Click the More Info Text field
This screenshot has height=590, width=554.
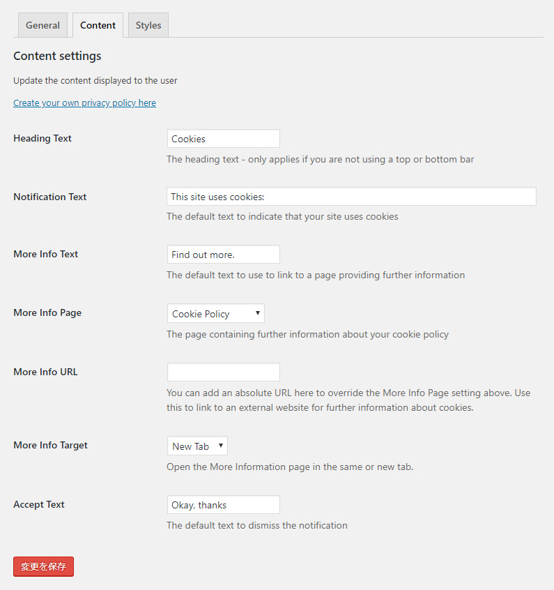[x=224, y=255]
